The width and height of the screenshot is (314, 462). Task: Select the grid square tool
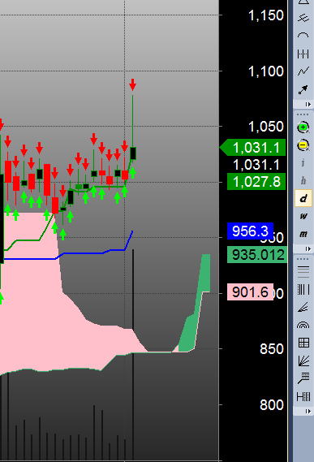tap(303, 343)
